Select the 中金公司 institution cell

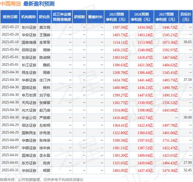pos(29,118)
